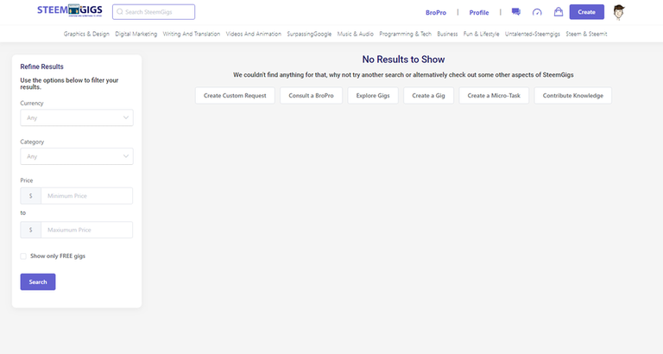The width and height of the screenshot is (663, 354).
Task: Open Fun & Lifestyle category
Action: coord(481,34)
